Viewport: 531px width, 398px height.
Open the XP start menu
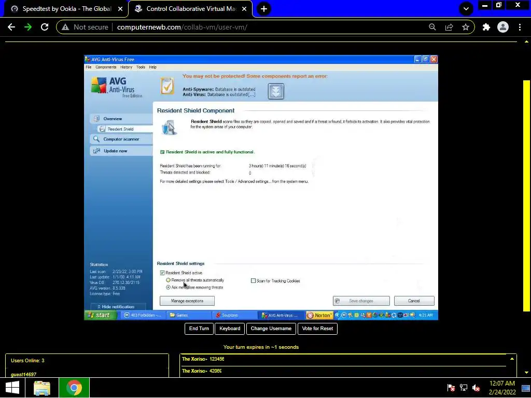coord(101,315)
